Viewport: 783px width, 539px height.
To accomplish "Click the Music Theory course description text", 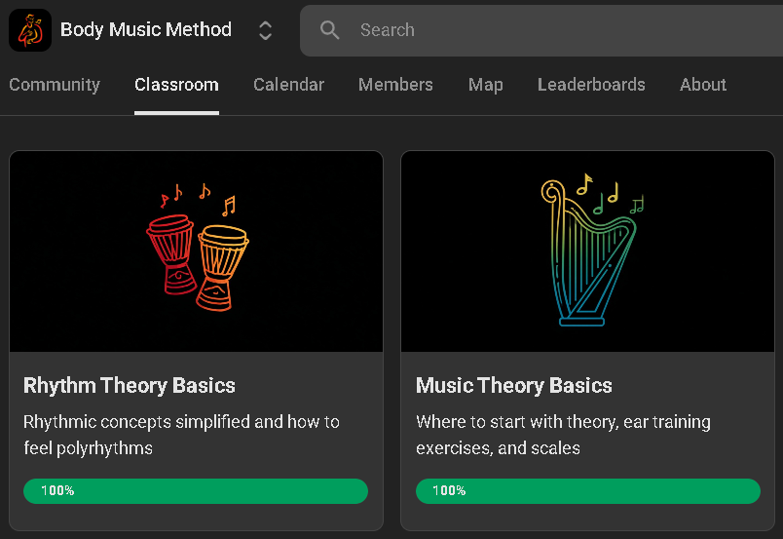I will (x=563, y=435).
